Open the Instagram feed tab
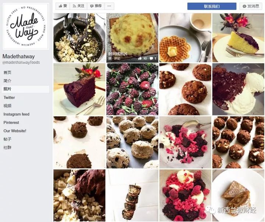The width and height of the screenshot is (265, 222). click(x=17, y=114)
